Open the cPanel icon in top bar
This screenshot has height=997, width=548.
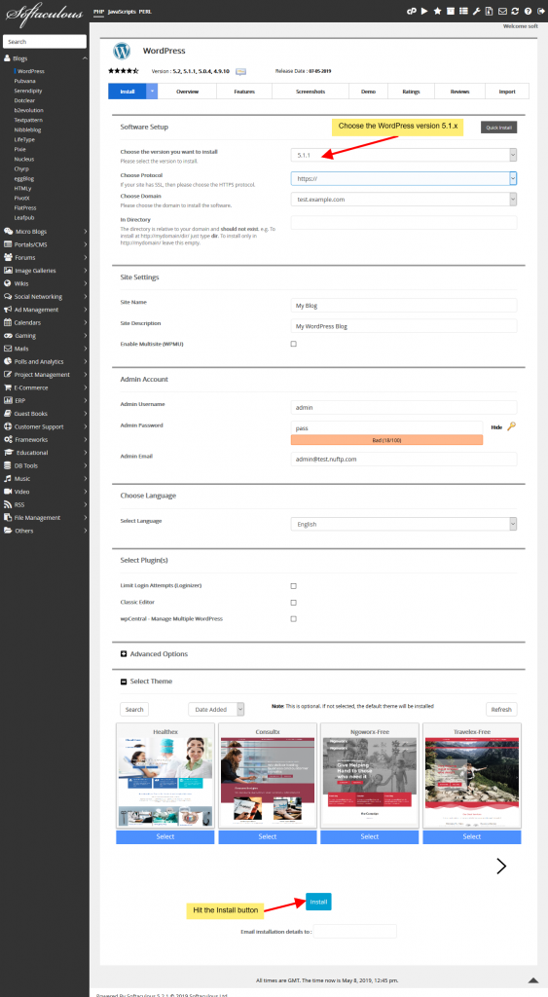[412, 11]
